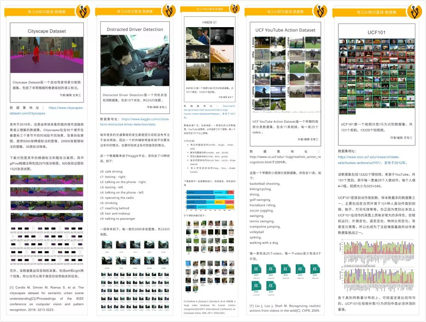The width and height of the screenshot is (426, 322).
Task: Click the 'c0: safe driving' list entry
Action: [x=111, y=172]
